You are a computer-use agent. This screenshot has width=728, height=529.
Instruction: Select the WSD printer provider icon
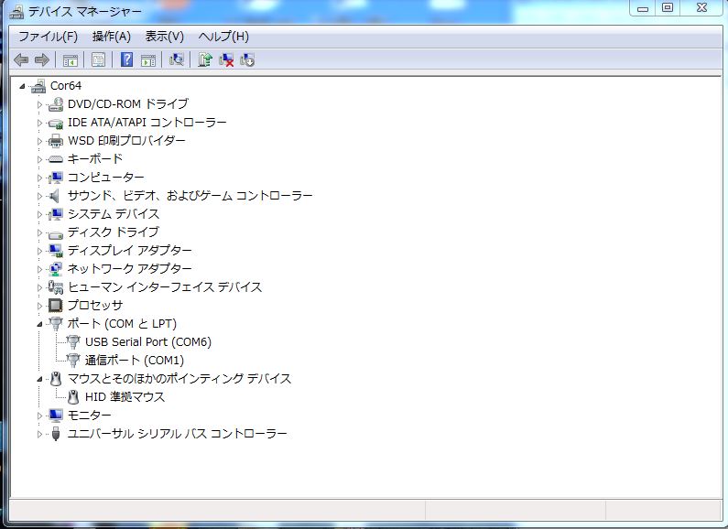56,141
